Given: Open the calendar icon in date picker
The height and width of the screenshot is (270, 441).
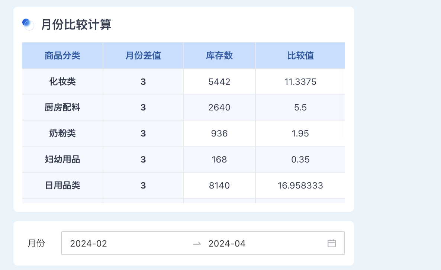Looking at the screenshot, I should (332, 243).
